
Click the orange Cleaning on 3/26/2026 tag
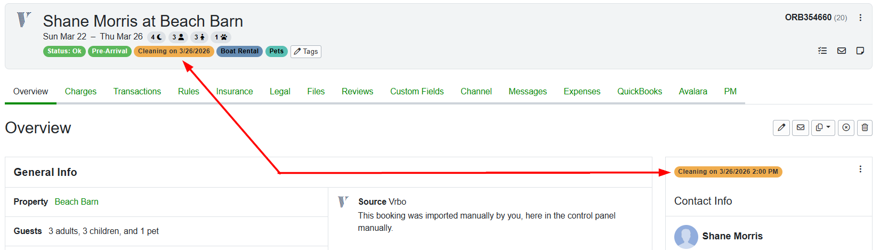(x=174, y=51)
